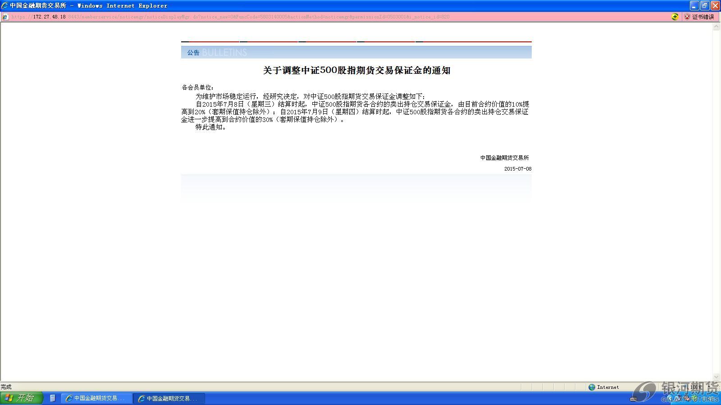The height and width of the screenshot is (405, 721).
Task: Close the Internet Explorer window
Action: pyautogui.click(x=715, y=5)
